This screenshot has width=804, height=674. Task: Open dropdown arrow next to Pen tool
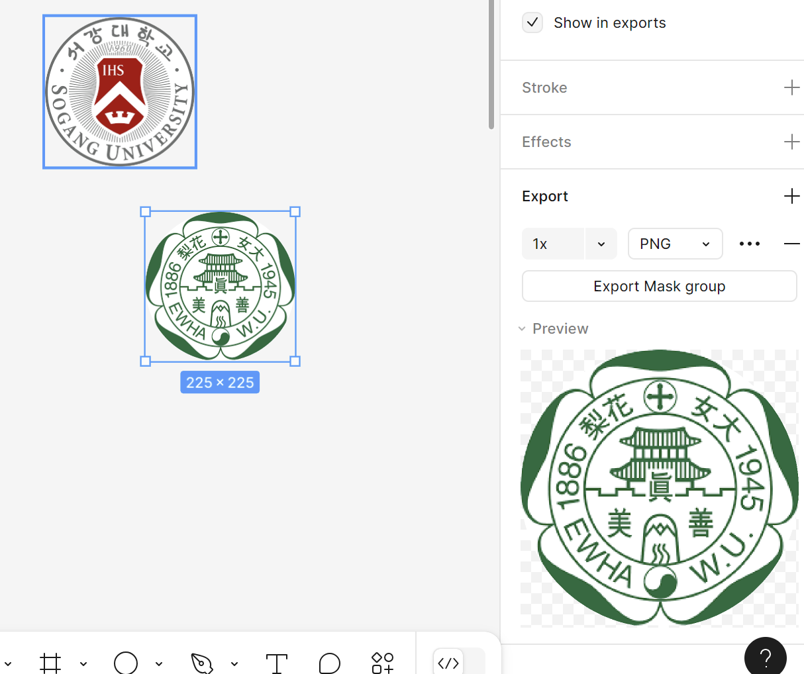234,663
